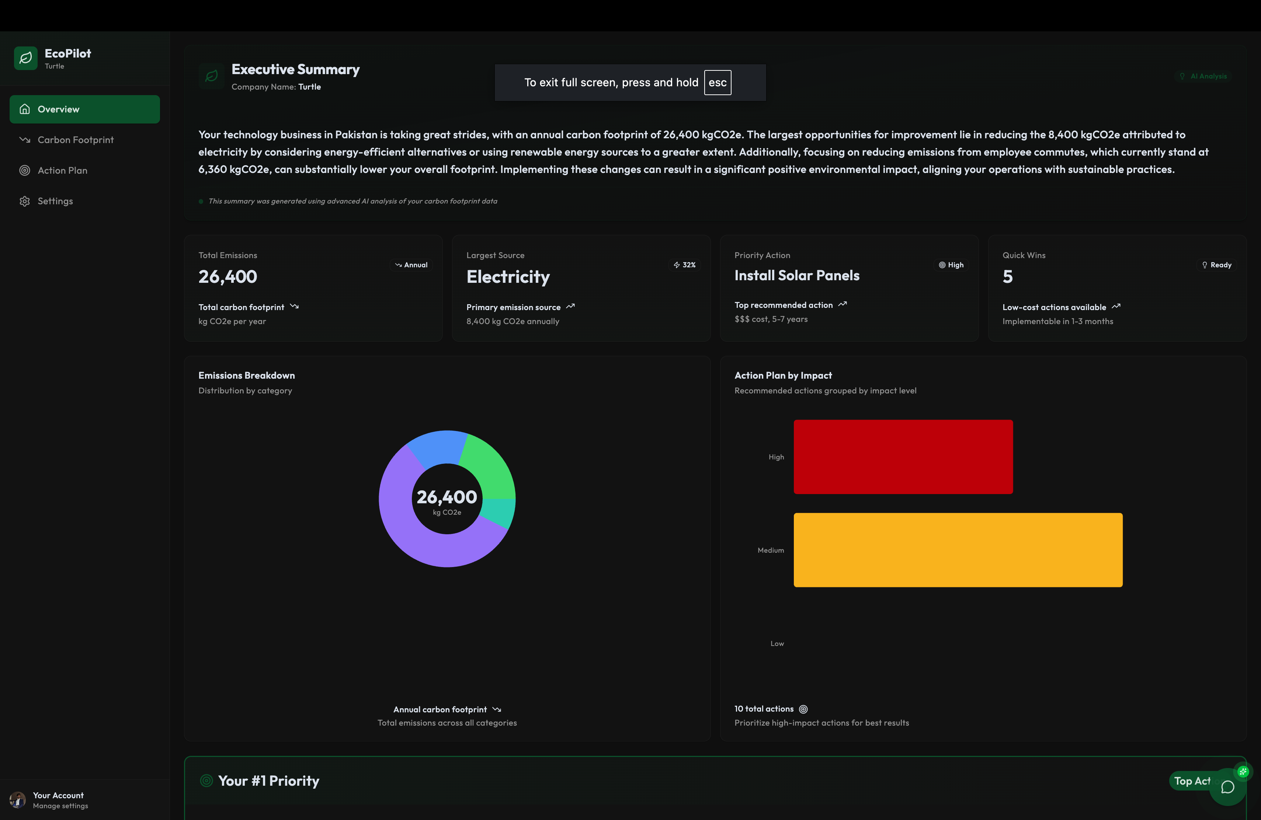Click the Action Plan target icon
The height and width of the screenshot is (820, 1261).
click(24, 171)
